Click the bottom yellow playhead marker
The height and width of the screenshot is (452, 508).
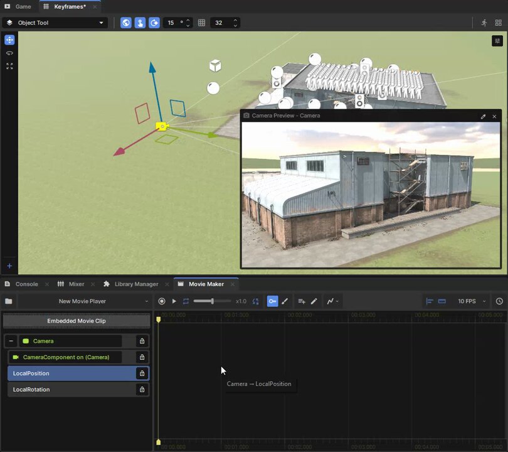click(x=159, y=442)
